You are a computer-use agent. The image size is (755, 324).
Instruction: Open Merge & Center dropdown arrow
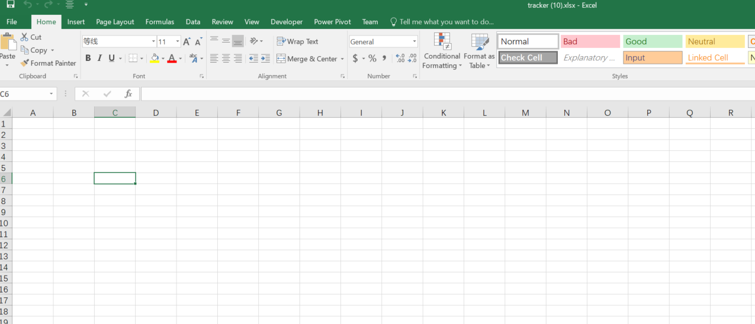click(342, 59)
